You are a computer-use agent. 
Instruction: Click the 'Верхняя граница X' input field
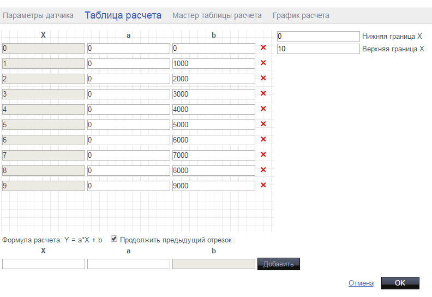pos(318,49)
